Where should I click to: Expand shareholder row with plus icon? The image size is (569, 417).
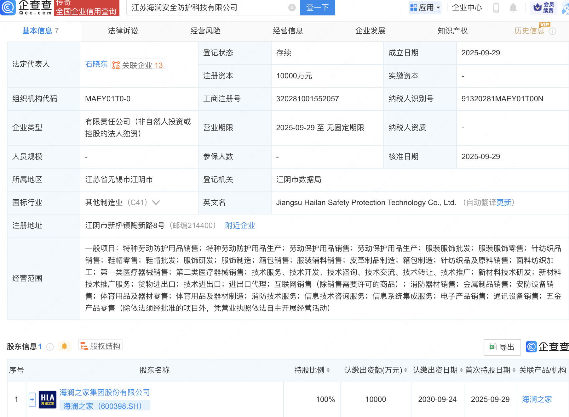point(32,399)
